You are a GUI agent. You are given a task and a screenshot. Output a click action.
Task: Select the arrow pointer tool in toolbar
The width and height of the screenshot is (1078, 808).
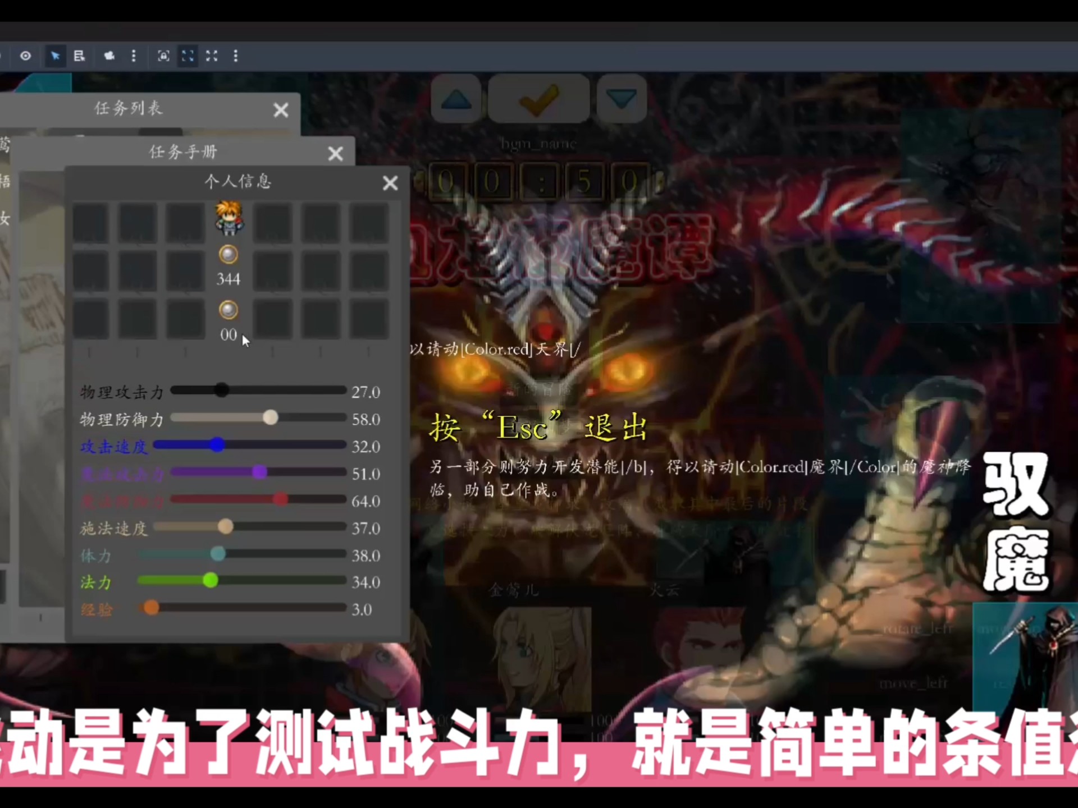[55, 56]
